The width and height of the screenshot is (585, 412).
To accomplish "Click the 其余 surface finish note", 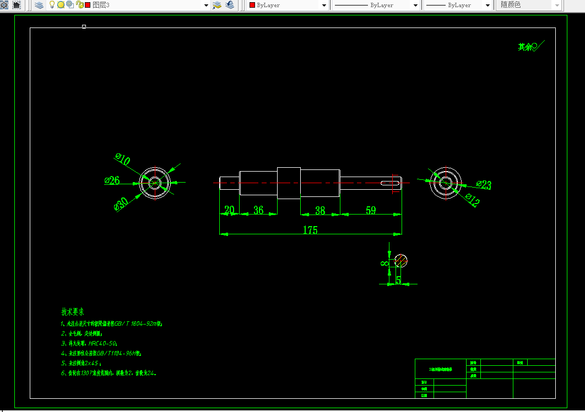I will (x=530, y=46).
